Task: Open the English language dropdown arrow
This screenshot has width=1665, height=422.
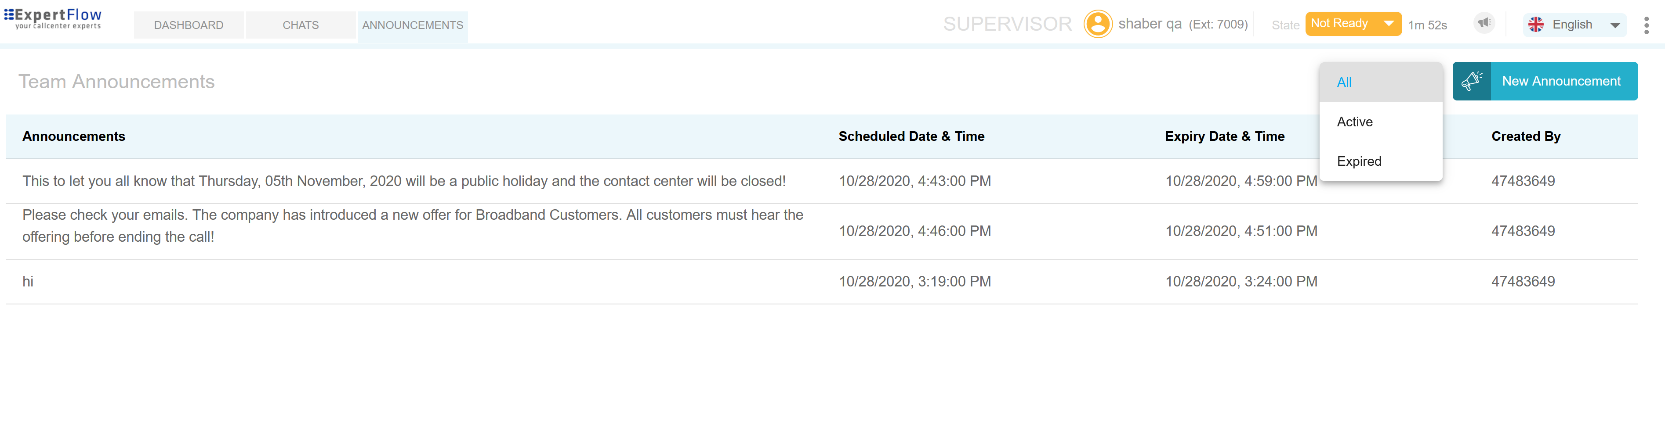Action: 1614,25
